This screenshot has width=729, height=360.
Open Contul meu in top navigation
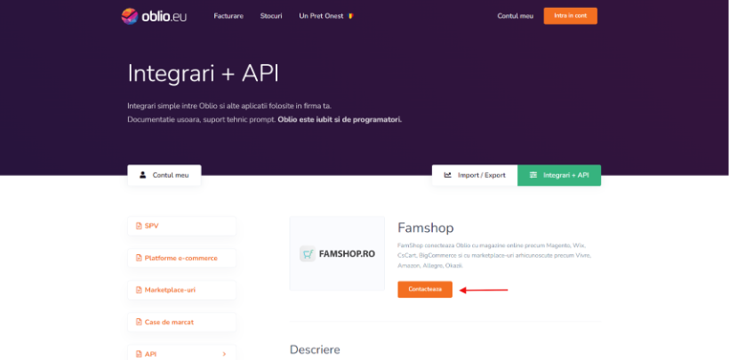[515, 16]
